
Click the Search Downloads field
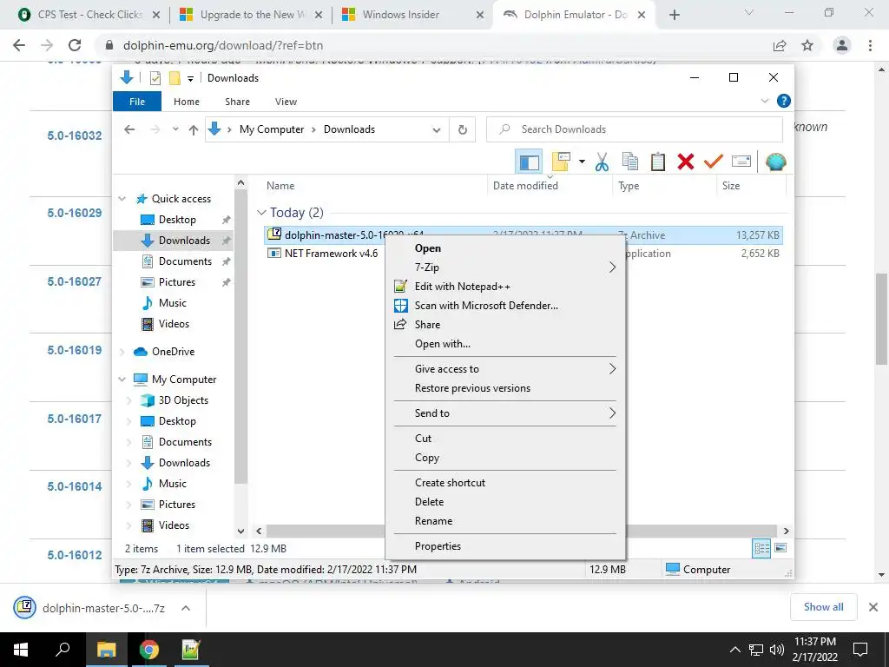point(635,129)
